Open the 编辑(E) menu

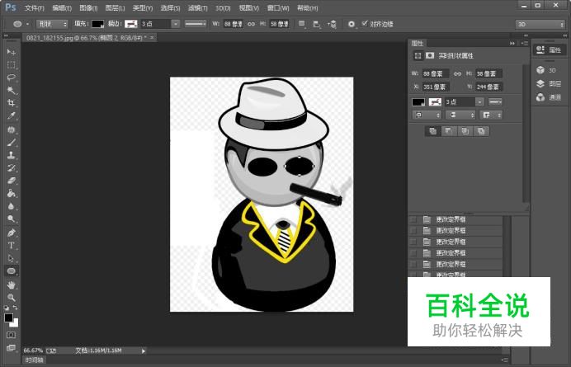62,8
